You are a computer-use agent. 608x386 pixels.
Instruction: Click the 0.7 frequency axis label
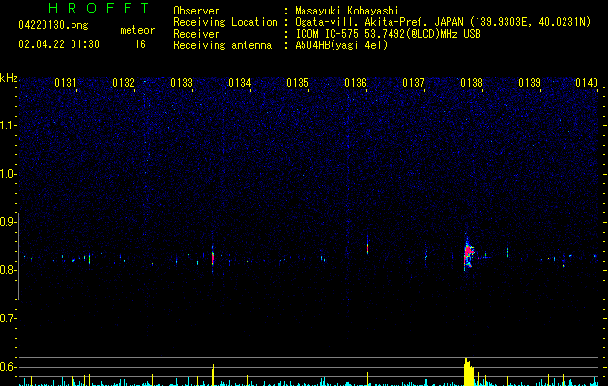[x=9, y=318]
